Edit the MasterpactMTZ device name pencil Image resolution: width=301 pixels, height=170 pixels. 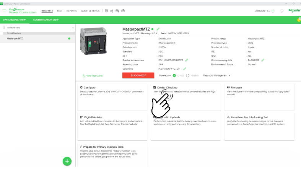pyautogui.click(x=158, y=29)
